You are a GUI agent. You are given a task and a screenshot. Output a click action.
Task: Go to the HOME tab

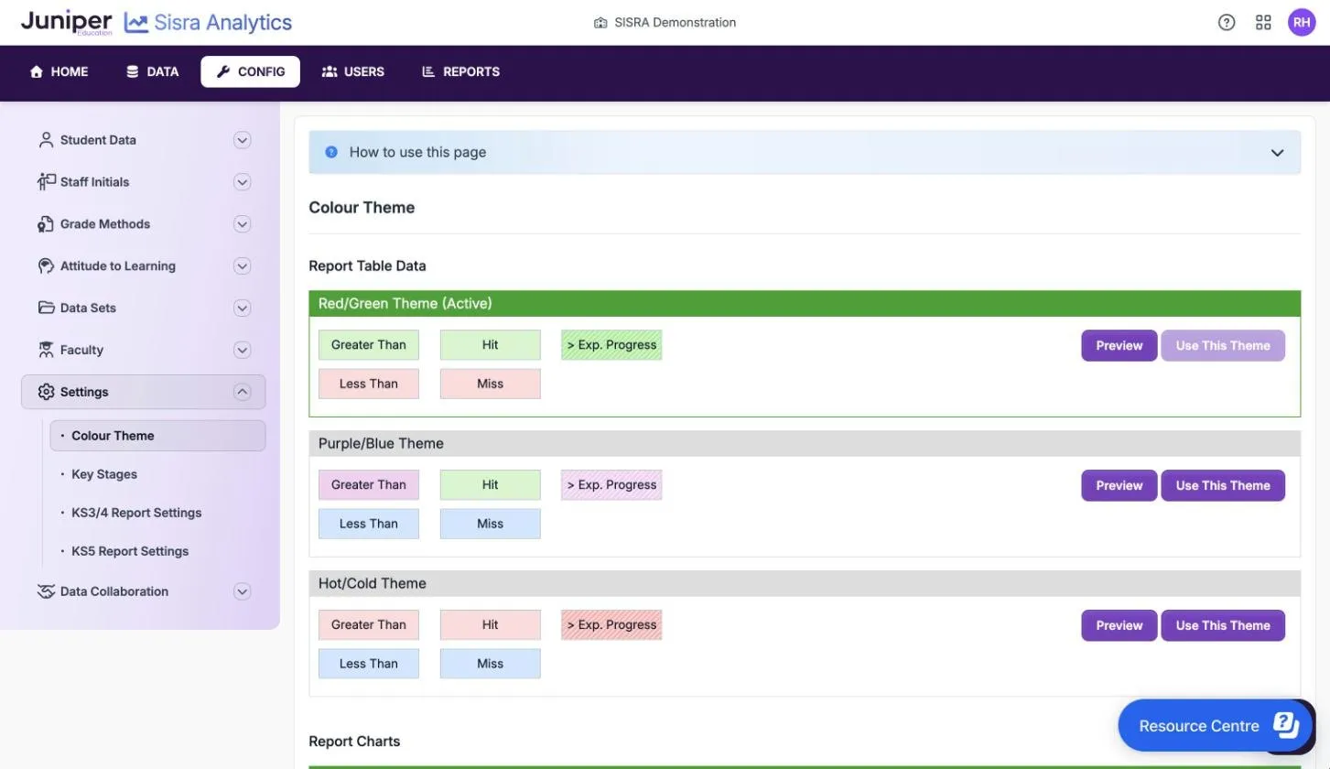[59, 71]
